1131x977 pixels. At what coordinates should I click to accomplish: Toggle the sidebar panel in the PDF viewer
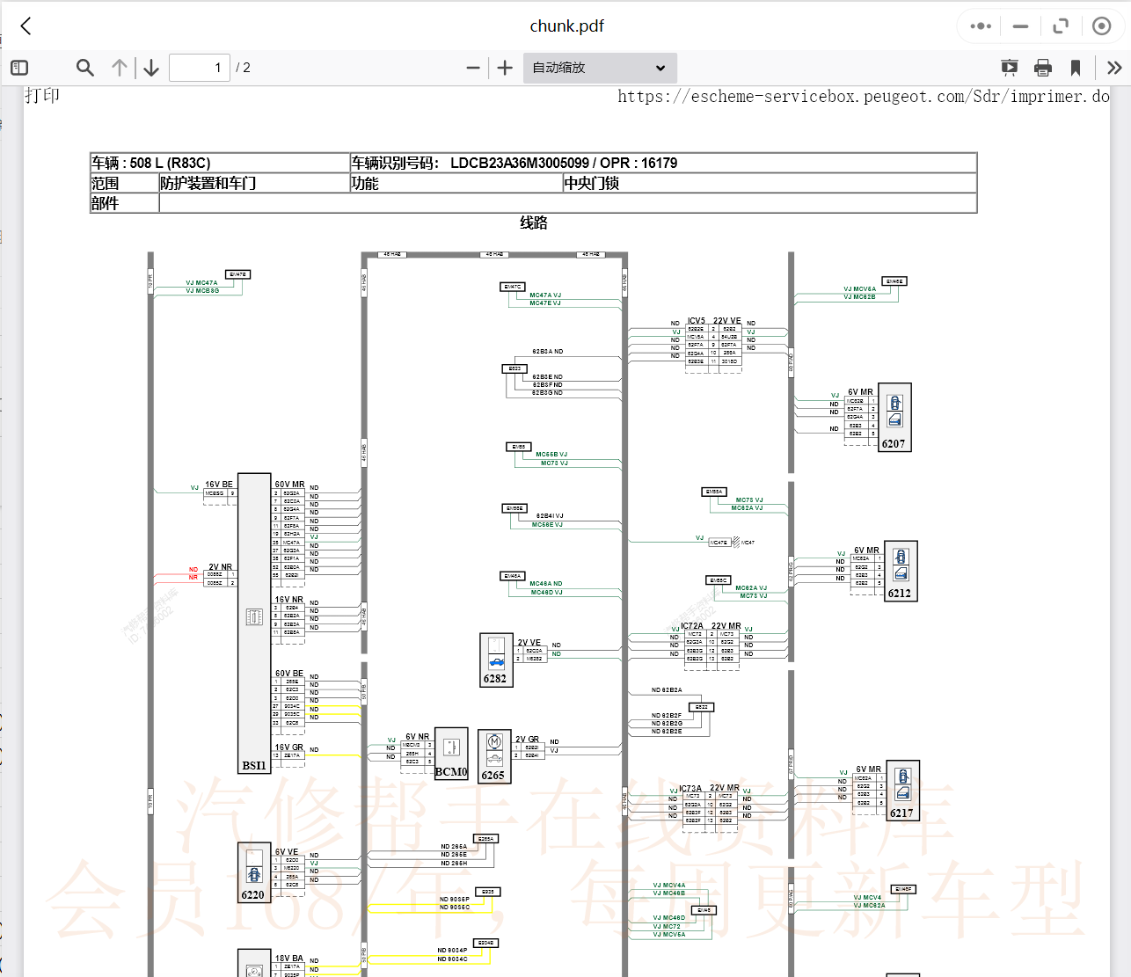[18, 67]
